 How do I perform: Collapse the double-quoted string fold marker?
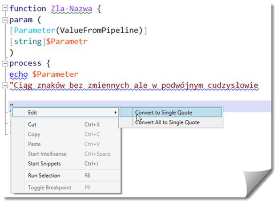5,86
